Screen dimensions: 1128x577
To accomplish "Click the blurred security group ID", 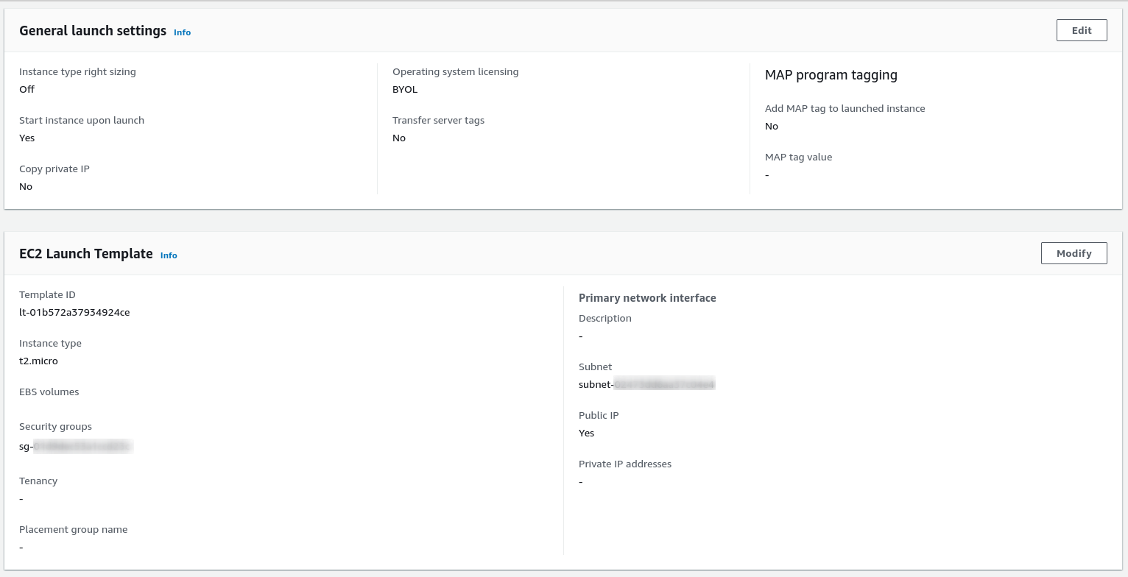I will (76, 446).
